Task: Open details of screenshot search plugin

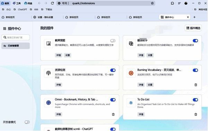Action: tap(59, 55)
